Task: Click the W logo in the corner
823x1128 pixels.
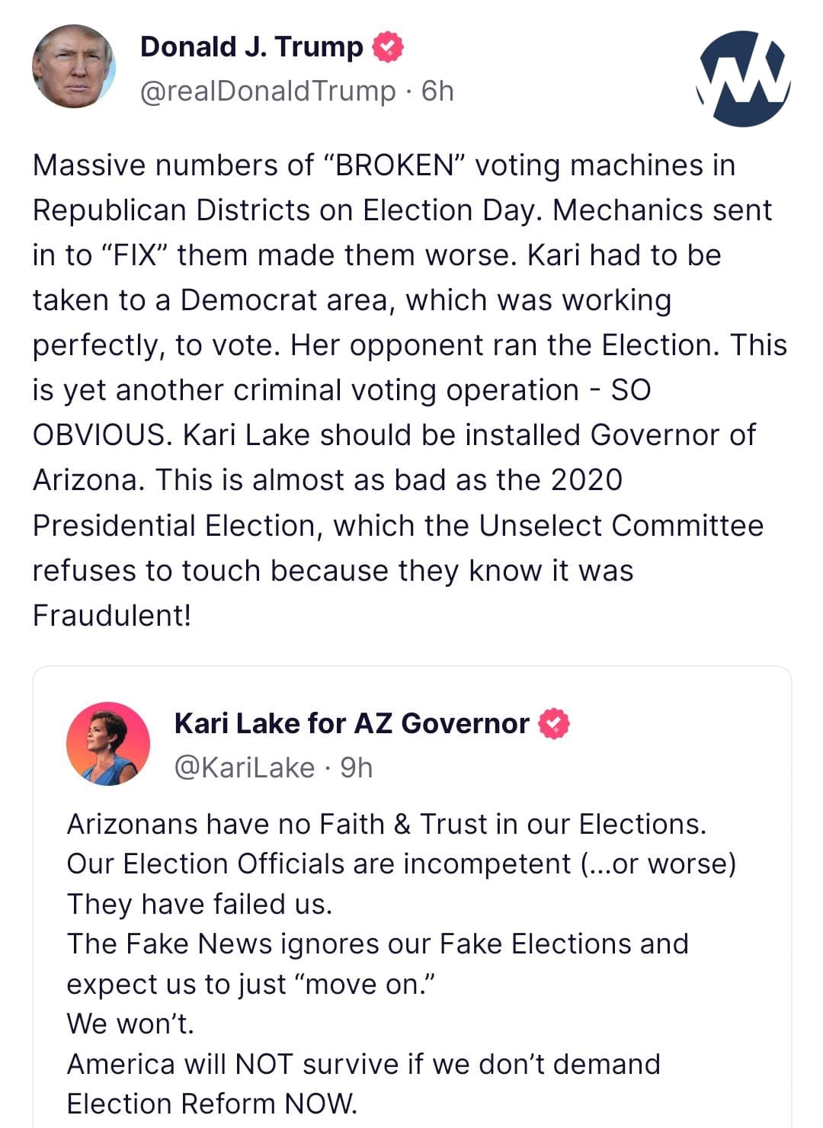Action: pos(744,78)
